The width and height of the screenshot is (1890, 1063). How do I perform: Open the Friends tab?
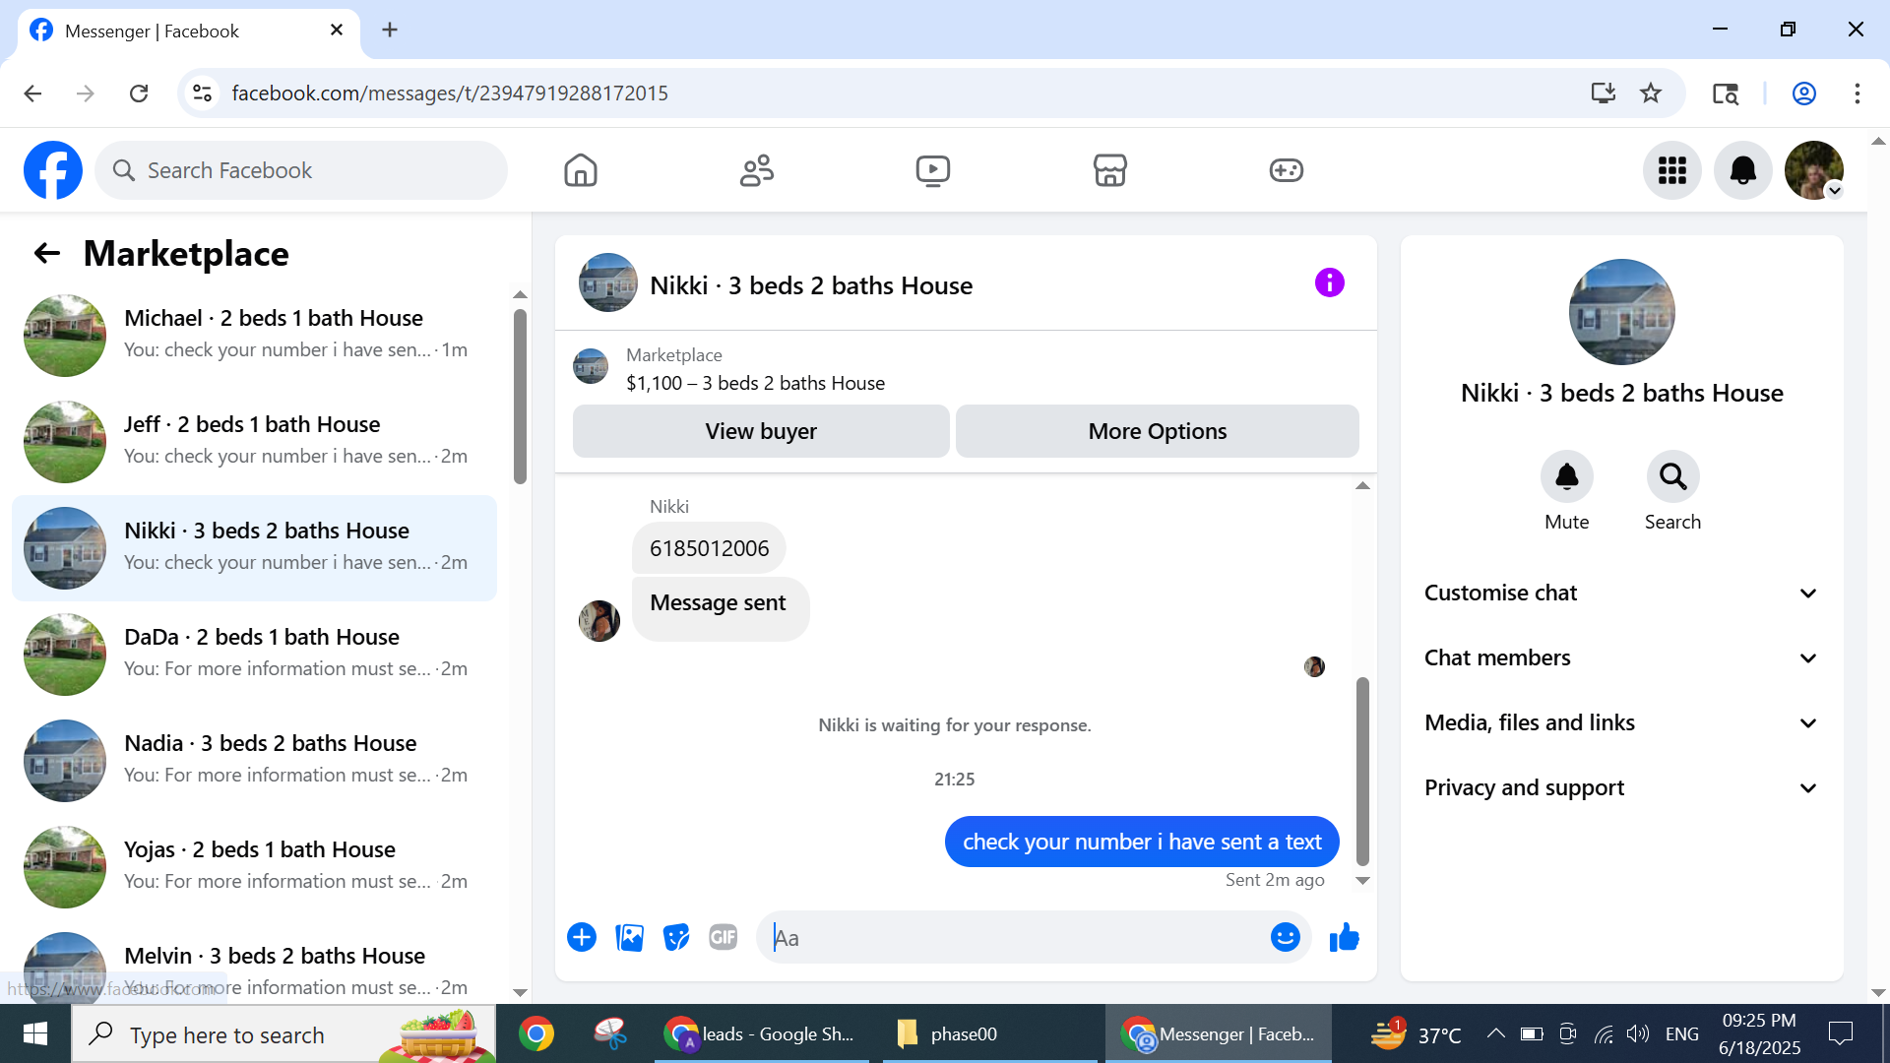pos(757,170)
